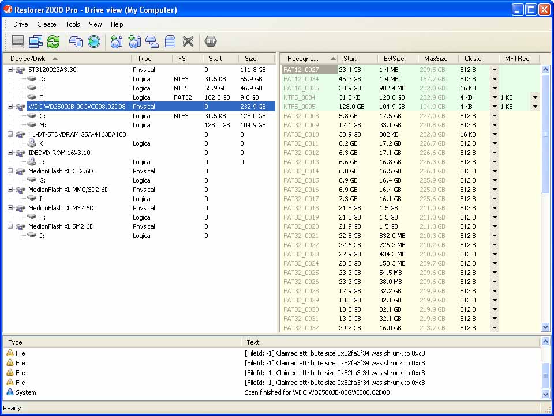
Task: Click the local computer toolbar icon
Action: 18,41
